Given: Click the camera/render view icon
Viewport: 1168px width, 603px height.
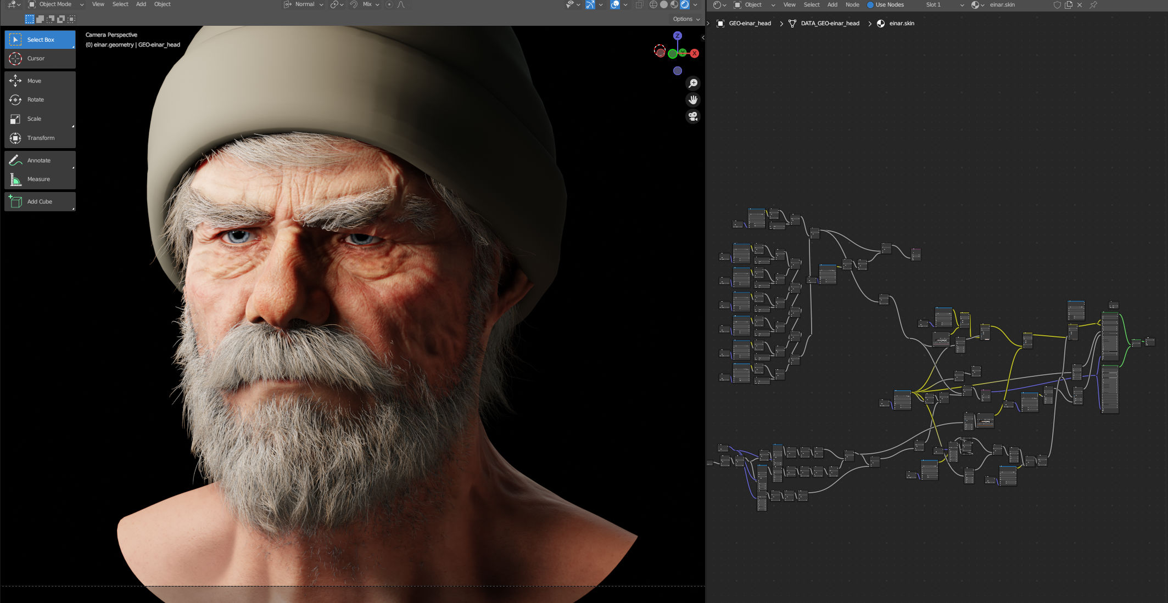Looking at the screenshot, I should (x=692, y=117).
